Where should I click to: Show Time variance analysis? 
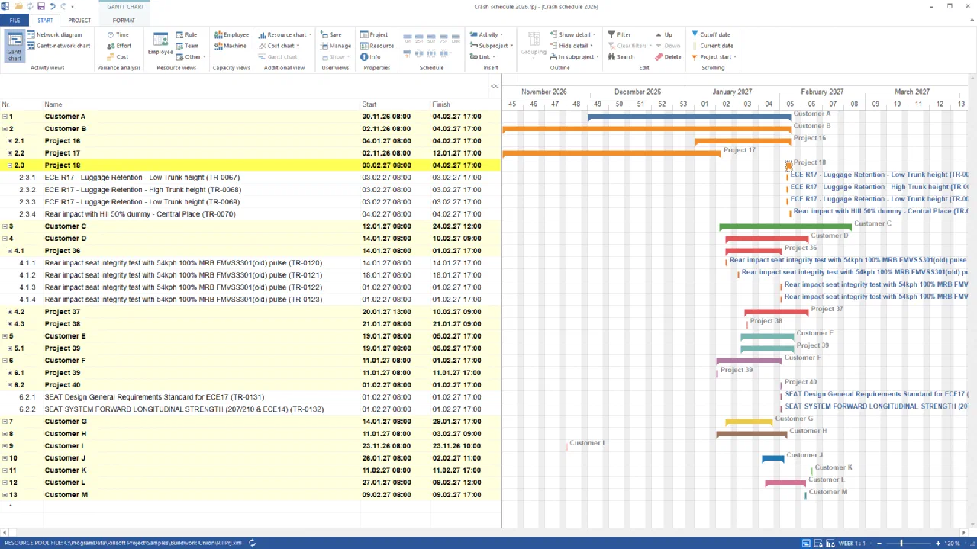(x=118, y=34)
